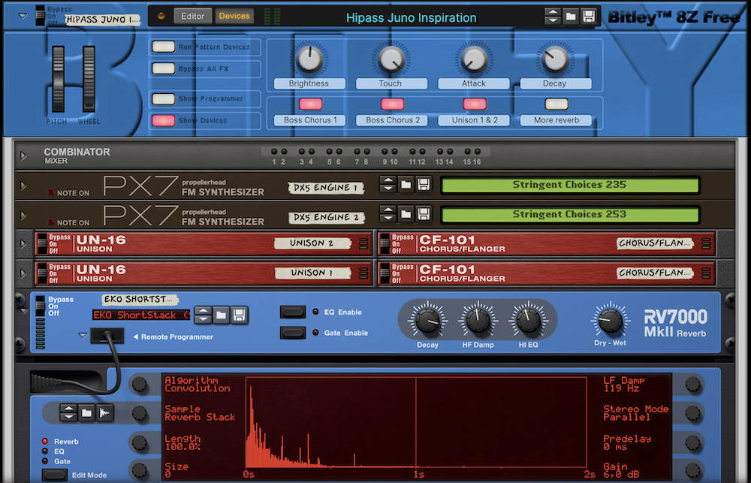Step patch selection for DX5 Engine 2
Image resolution: width=751 pixels, height=483 pixels.
[388, 214]
